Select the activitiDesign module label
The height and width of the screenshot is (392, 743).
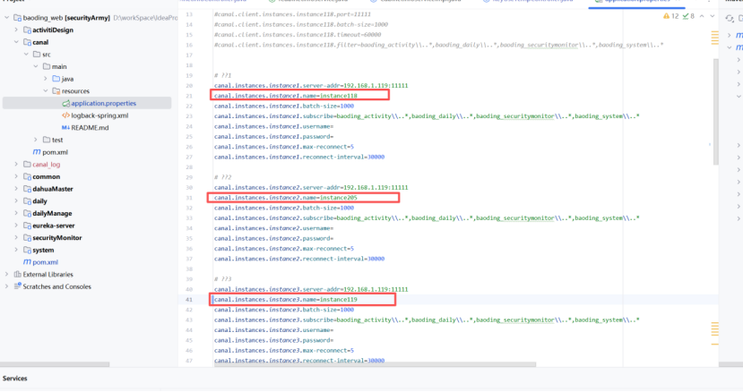pos(53,30)
